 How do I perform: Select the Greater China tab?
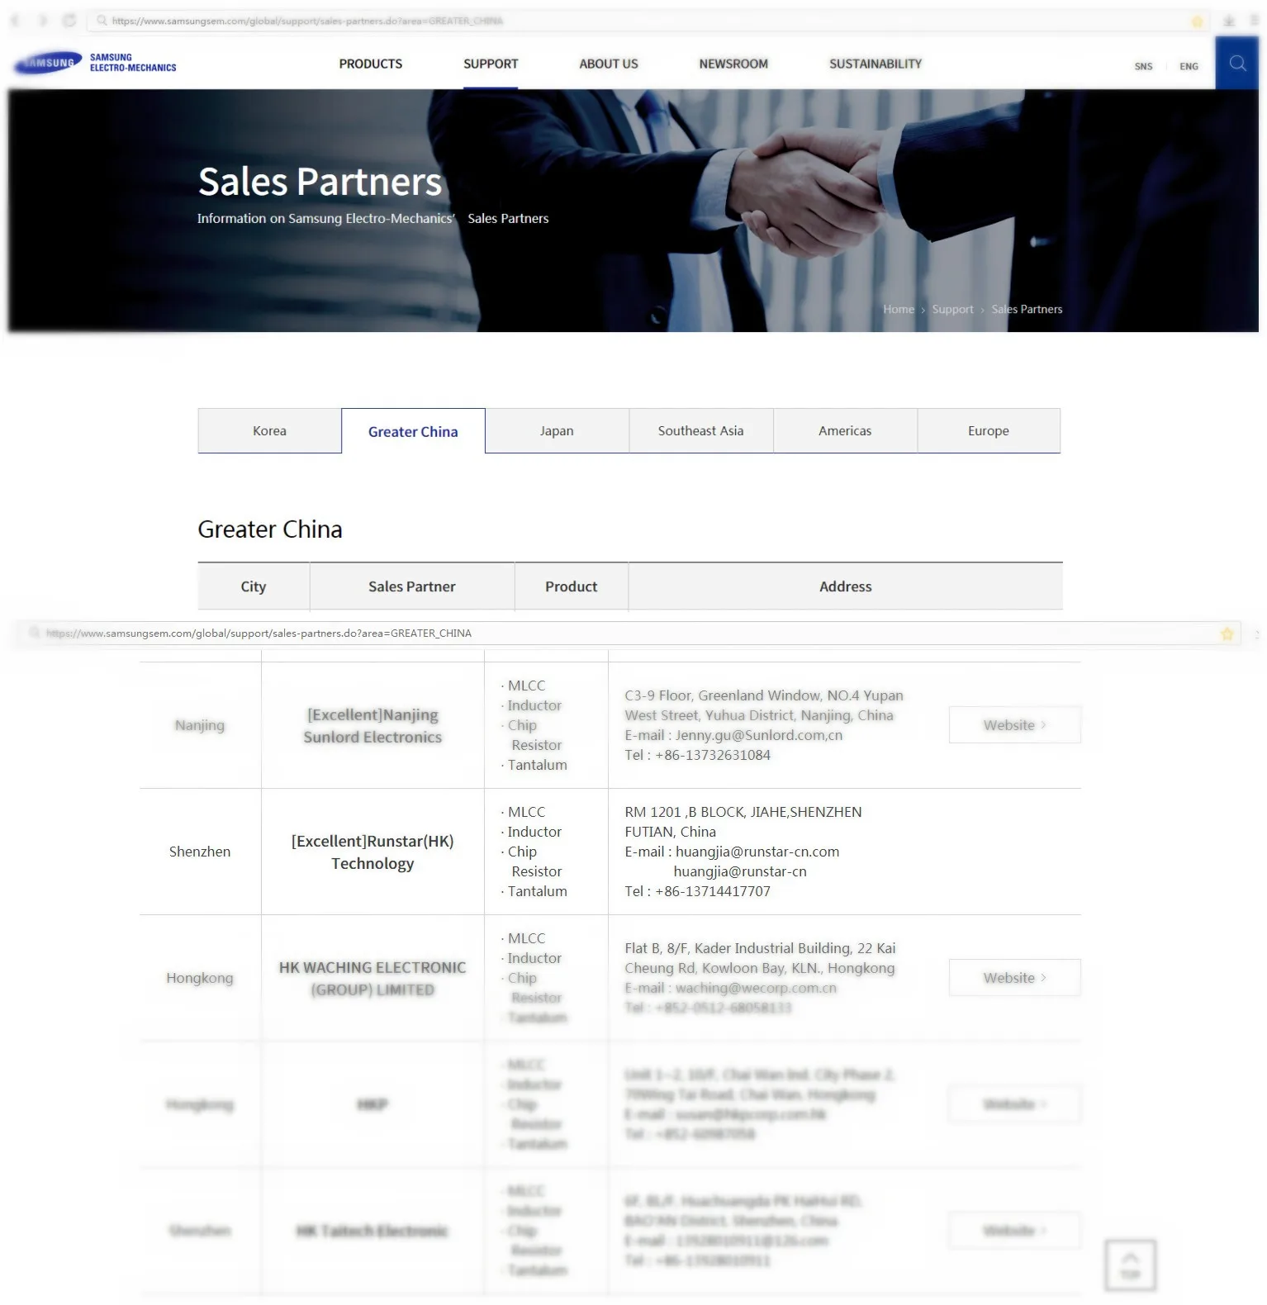(413, 431)
